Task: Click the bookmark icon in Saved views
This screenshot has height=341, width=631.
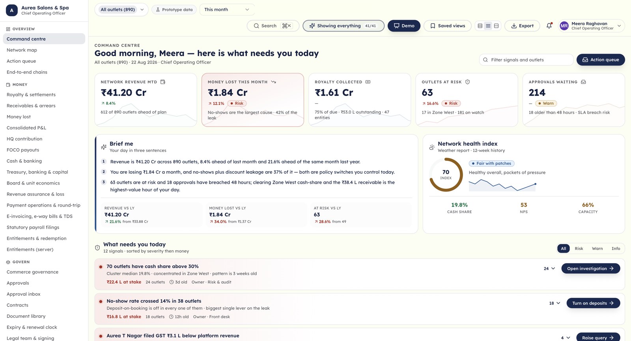Action: coord(433,26)
